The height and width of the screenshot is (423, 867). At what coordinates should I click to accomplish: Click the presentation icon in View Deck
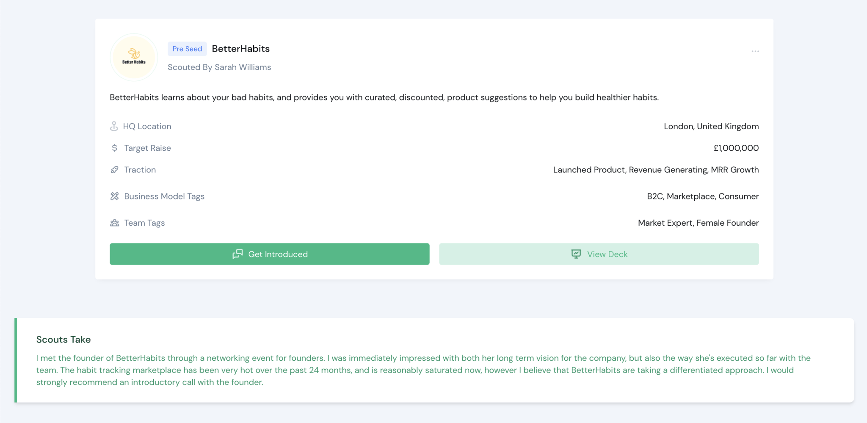(x=576, y=254)
